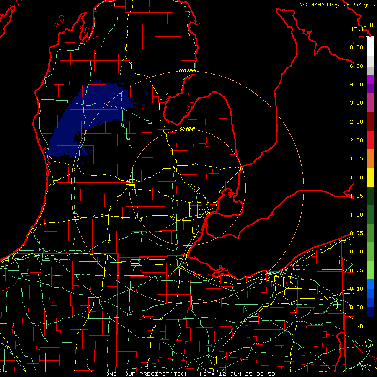Click the ONE HOUR PRECIPITATION title text

pos(147,374)
